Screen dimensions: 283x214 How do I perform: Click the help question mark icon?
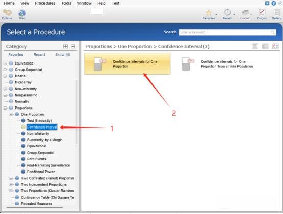[274, 3]
